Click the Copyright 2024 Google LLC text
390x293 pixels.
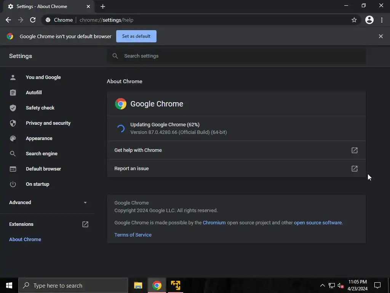[166, 211]
